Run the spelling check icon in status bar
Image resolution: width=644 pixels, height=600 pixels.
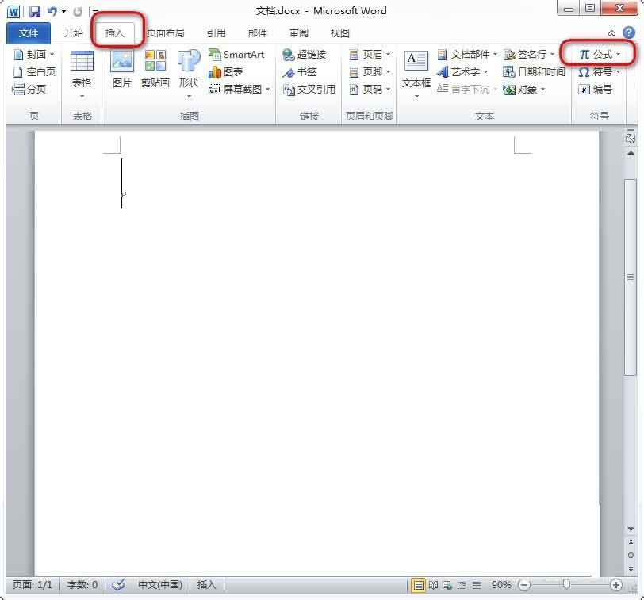pyautogui.click(x=118, y=584)
